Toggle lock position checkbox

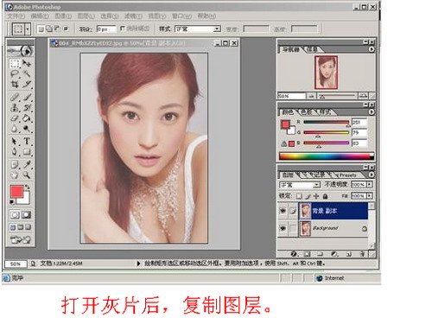coord(316,196)
